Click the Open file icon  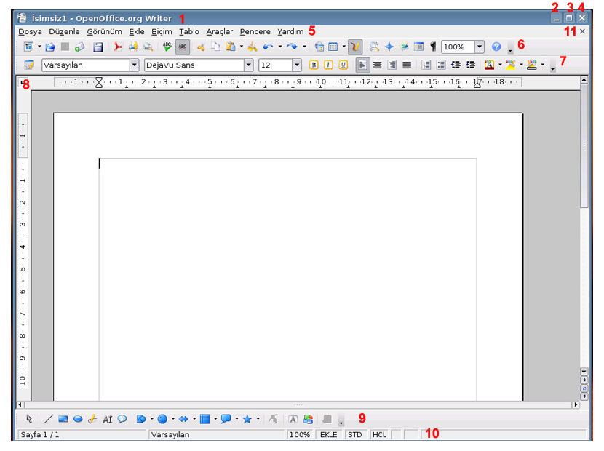(x=49, y=47)
